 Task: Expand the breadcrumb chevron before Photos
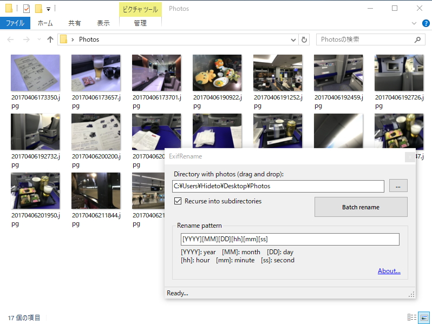pyautogui.click(x=73, y=39)
